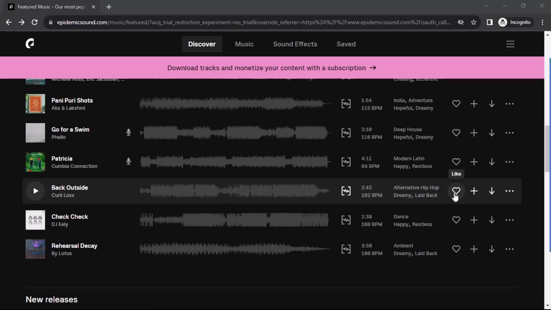Open a new browser tab
Image resolution: width=551 pixels, height=310 pixels.
108,7
